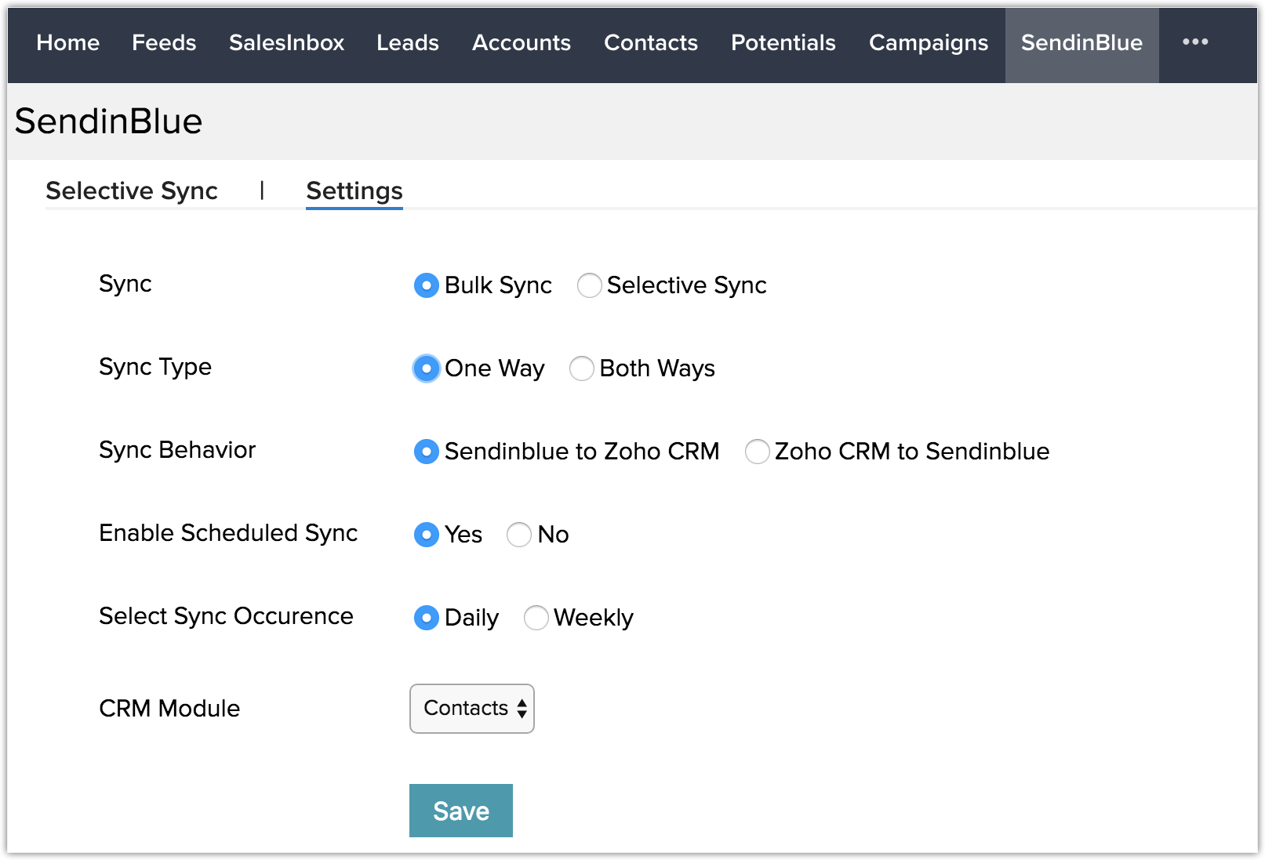The image size is (1265, 860).
Task: Choose Both Ways sync type
Action: tap(581, 368)
